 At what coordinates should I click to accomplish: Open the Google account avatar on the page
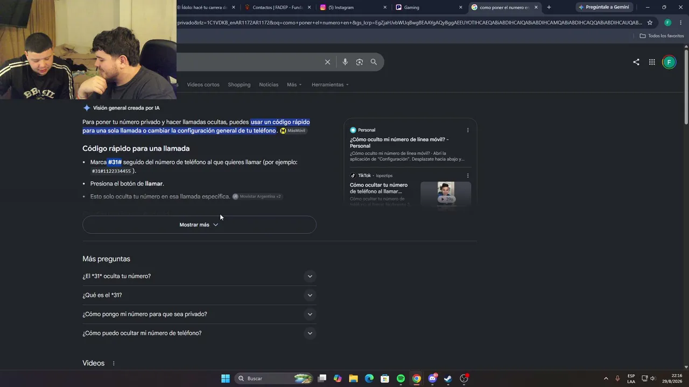[669, 62]
